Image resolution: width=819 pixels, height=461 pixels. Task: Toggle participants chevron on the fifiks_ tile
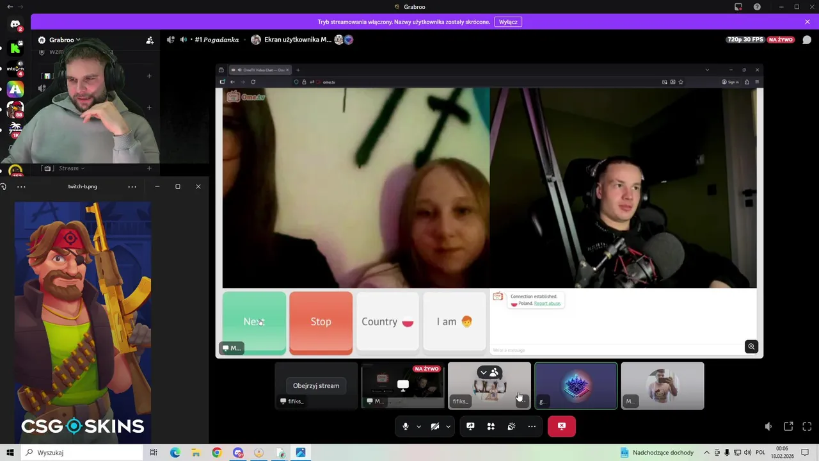pos(484,372)
